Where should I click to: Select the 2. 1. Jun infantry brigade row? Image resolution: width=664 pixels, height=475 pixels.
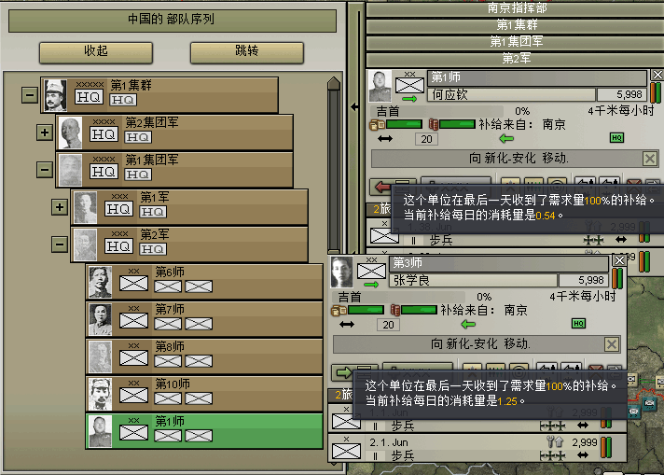pos(477,448)
